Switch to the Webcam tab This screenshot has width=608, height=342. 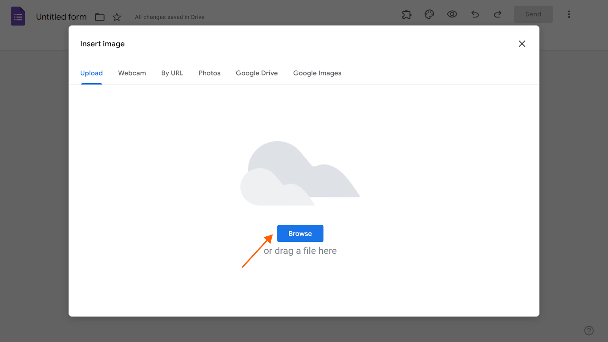point(132,73)
